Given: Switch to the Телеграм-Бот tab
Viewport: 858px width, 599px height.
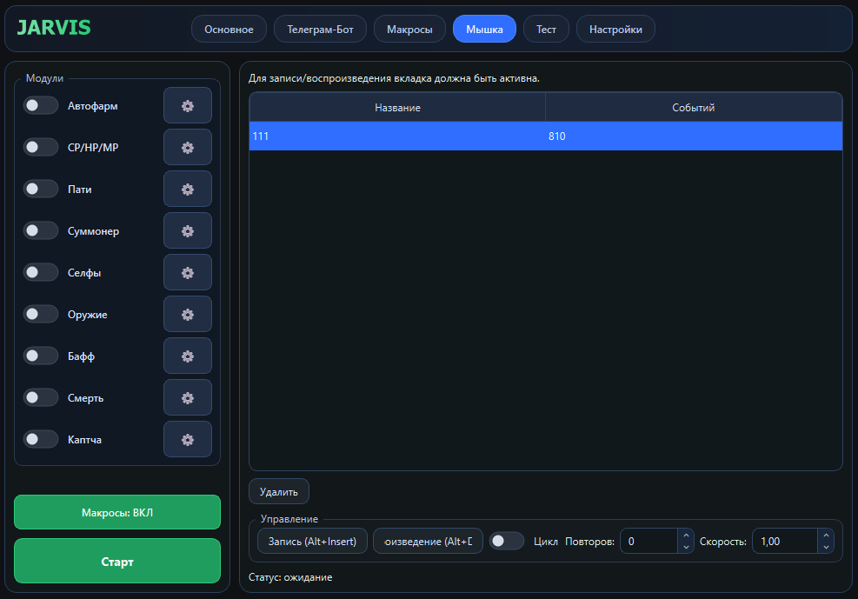Looking at the screenshot, I should tap(320, 30).
